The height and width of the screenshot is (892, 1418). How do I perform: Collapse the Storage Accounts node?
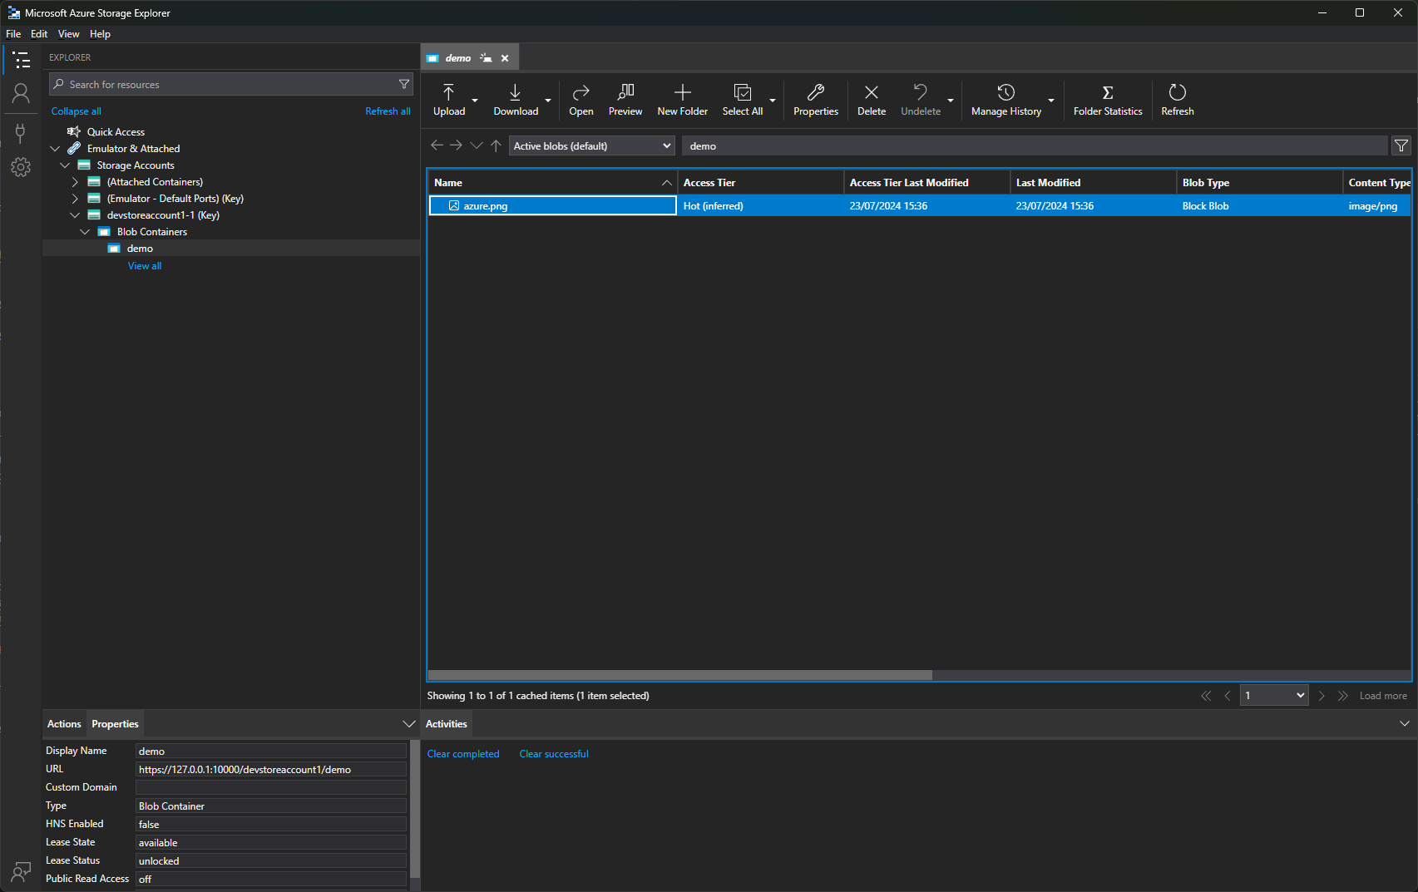[65, 165]
